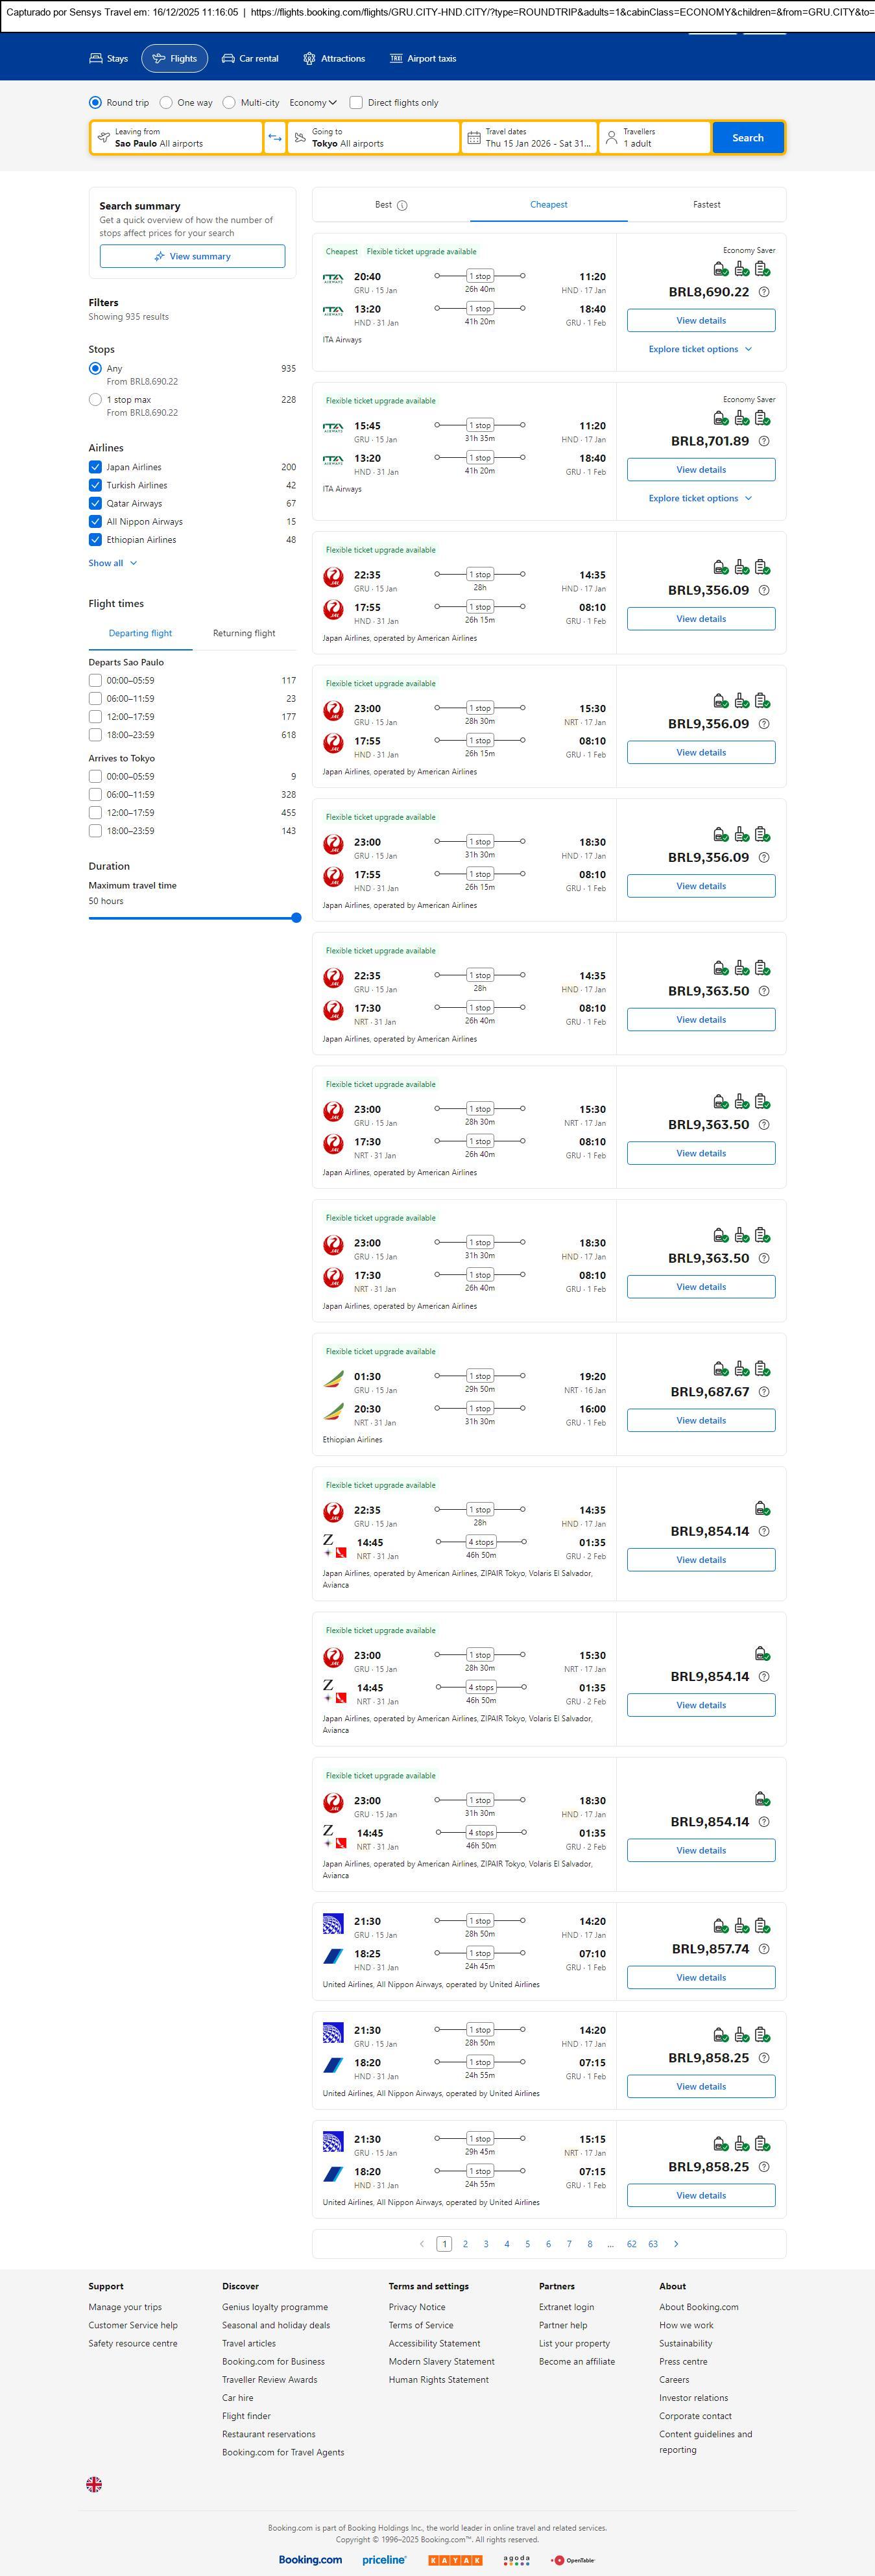The height and width of the screenshot is (2576, 875).
Task: Click the UK flag language icon in footer
Action: [x=94, y=2484]
